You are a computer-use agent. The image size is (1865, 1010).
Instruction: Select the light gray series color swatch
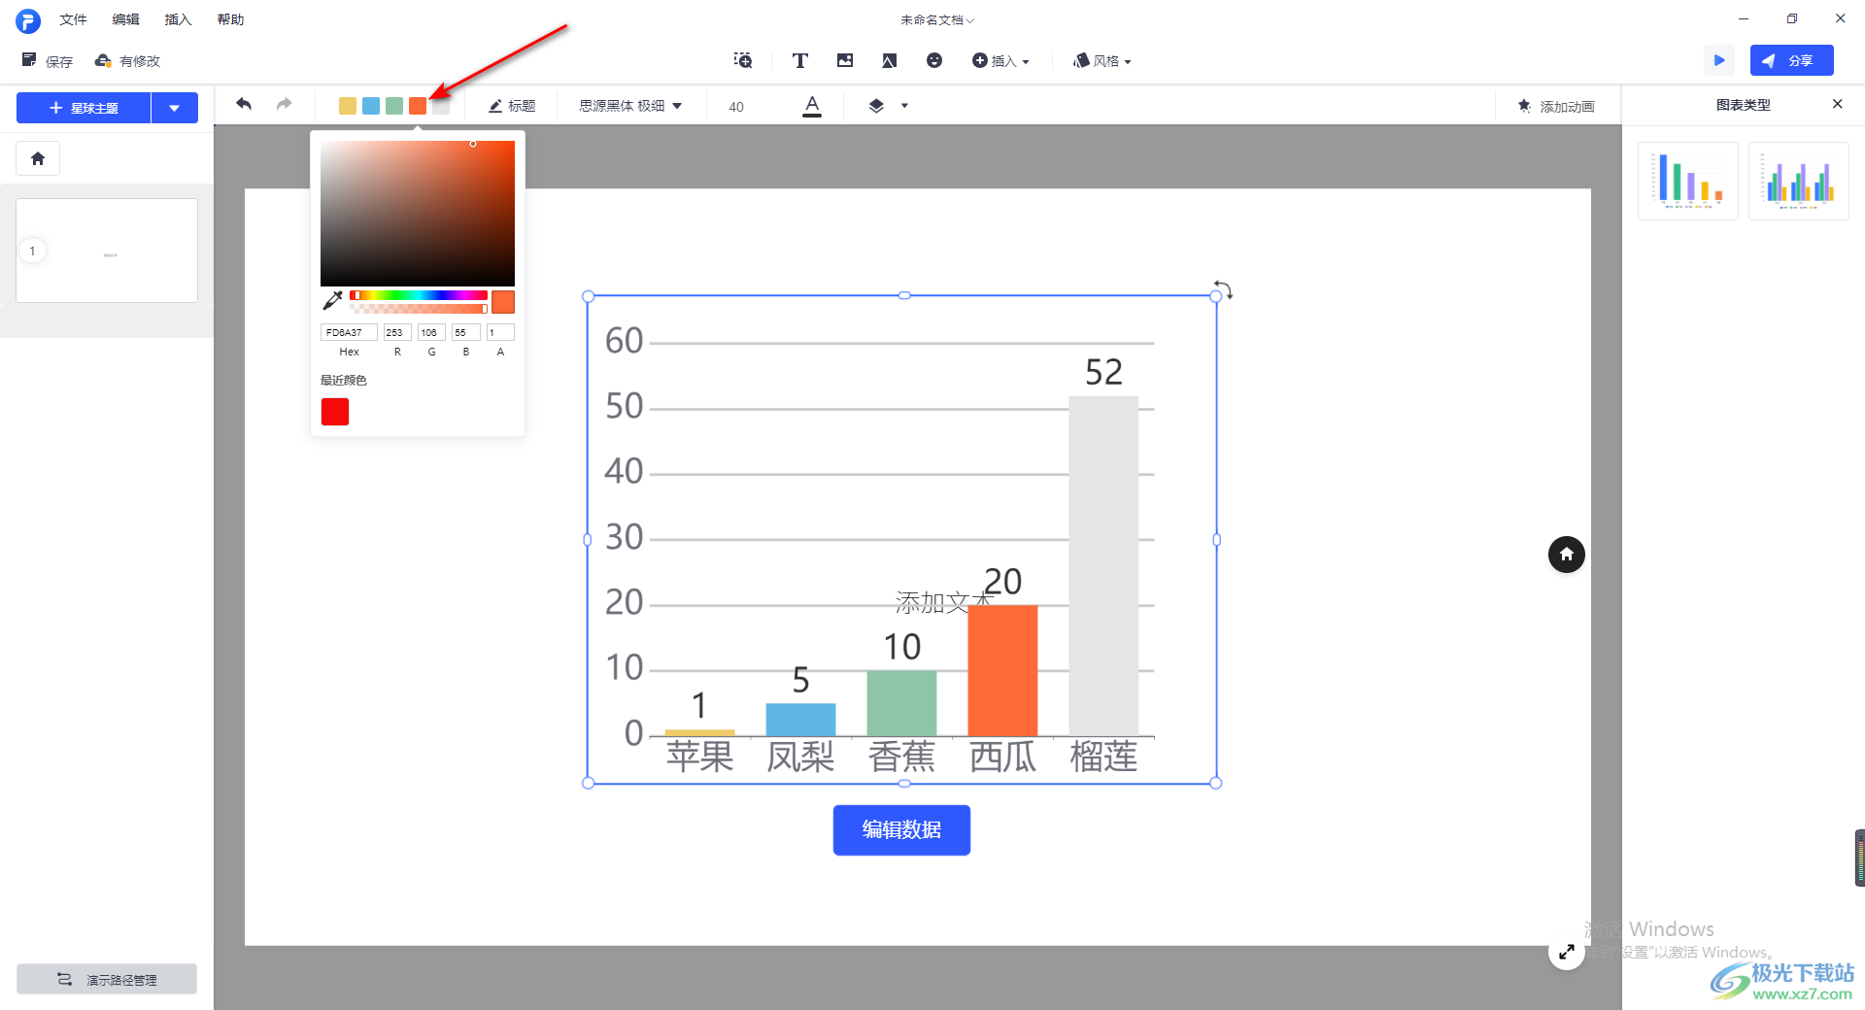click(x=441, y=106)
